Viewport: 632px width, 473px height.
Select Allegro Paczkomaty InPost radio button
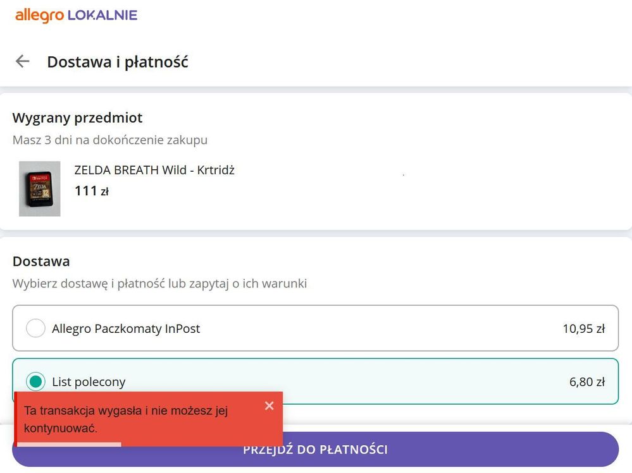35,328
